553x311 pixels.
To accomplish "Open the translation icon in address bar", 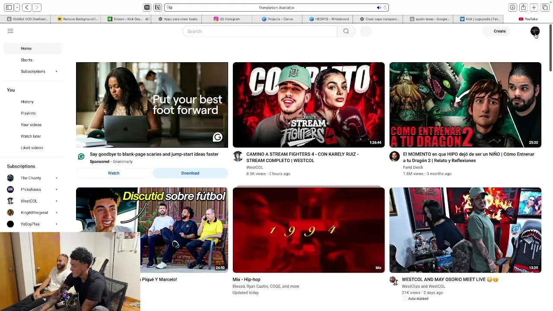I will (x=170, y=7).
